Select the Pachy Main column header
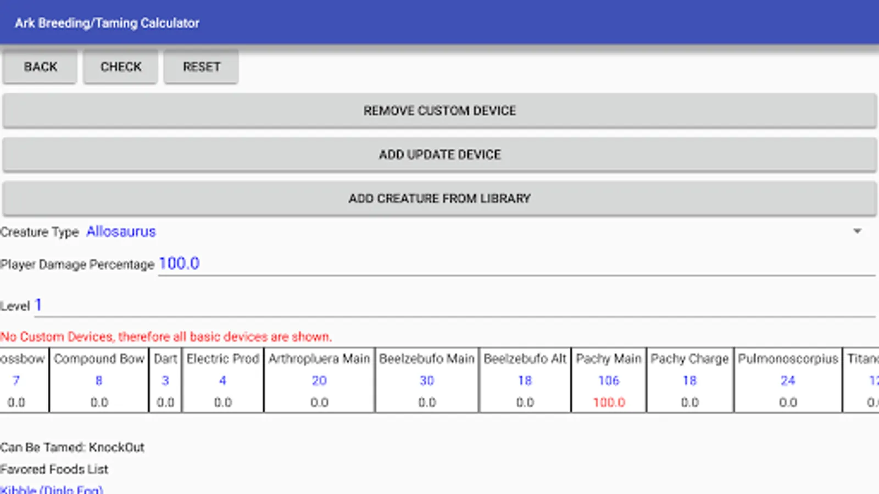 pyautogui.click(x=609, y=358)
